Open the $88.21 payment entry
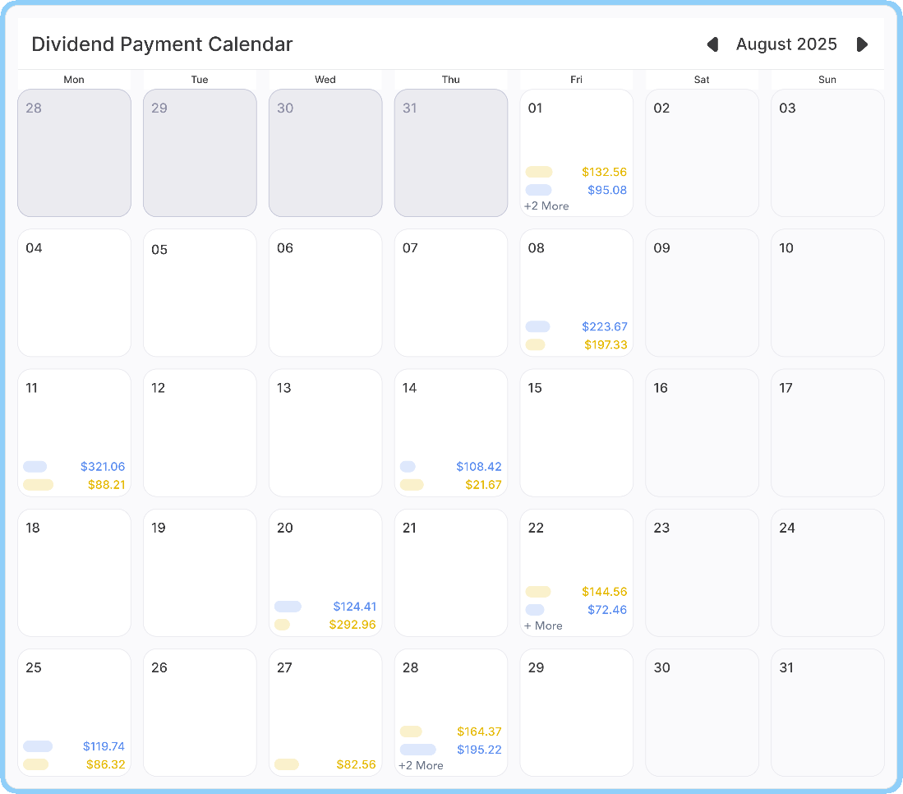 click(107, 485)
